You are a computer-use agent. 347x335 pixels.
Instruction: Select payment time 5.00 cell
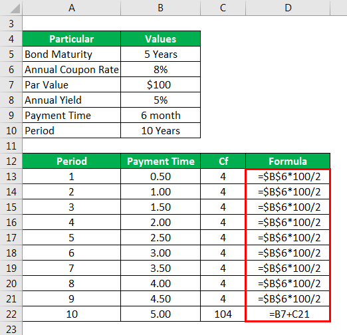click(160, 314)
